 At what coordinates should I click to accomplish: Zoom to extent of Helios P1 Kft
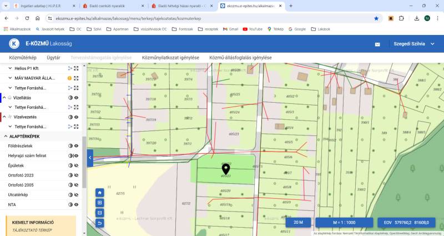(76, 68)
